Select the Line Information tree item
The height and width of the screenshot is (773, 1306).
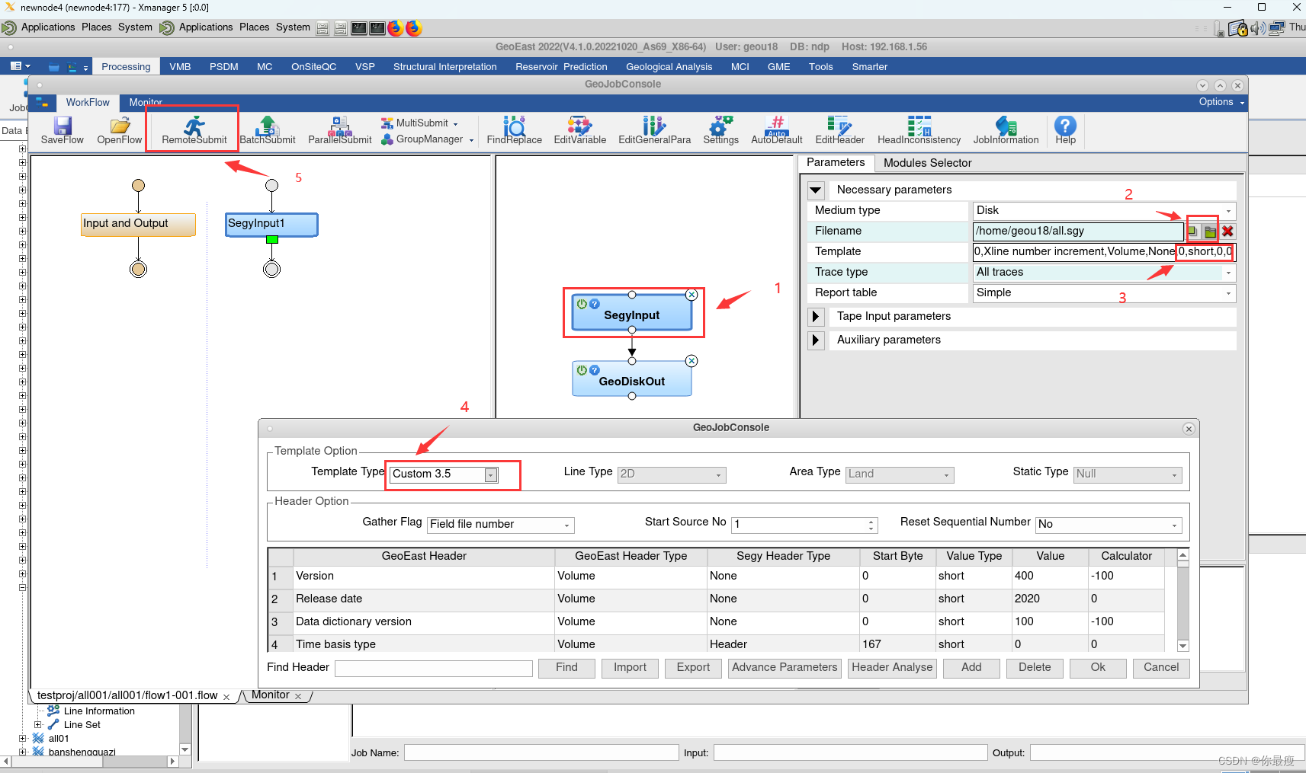tap(99, 711)
